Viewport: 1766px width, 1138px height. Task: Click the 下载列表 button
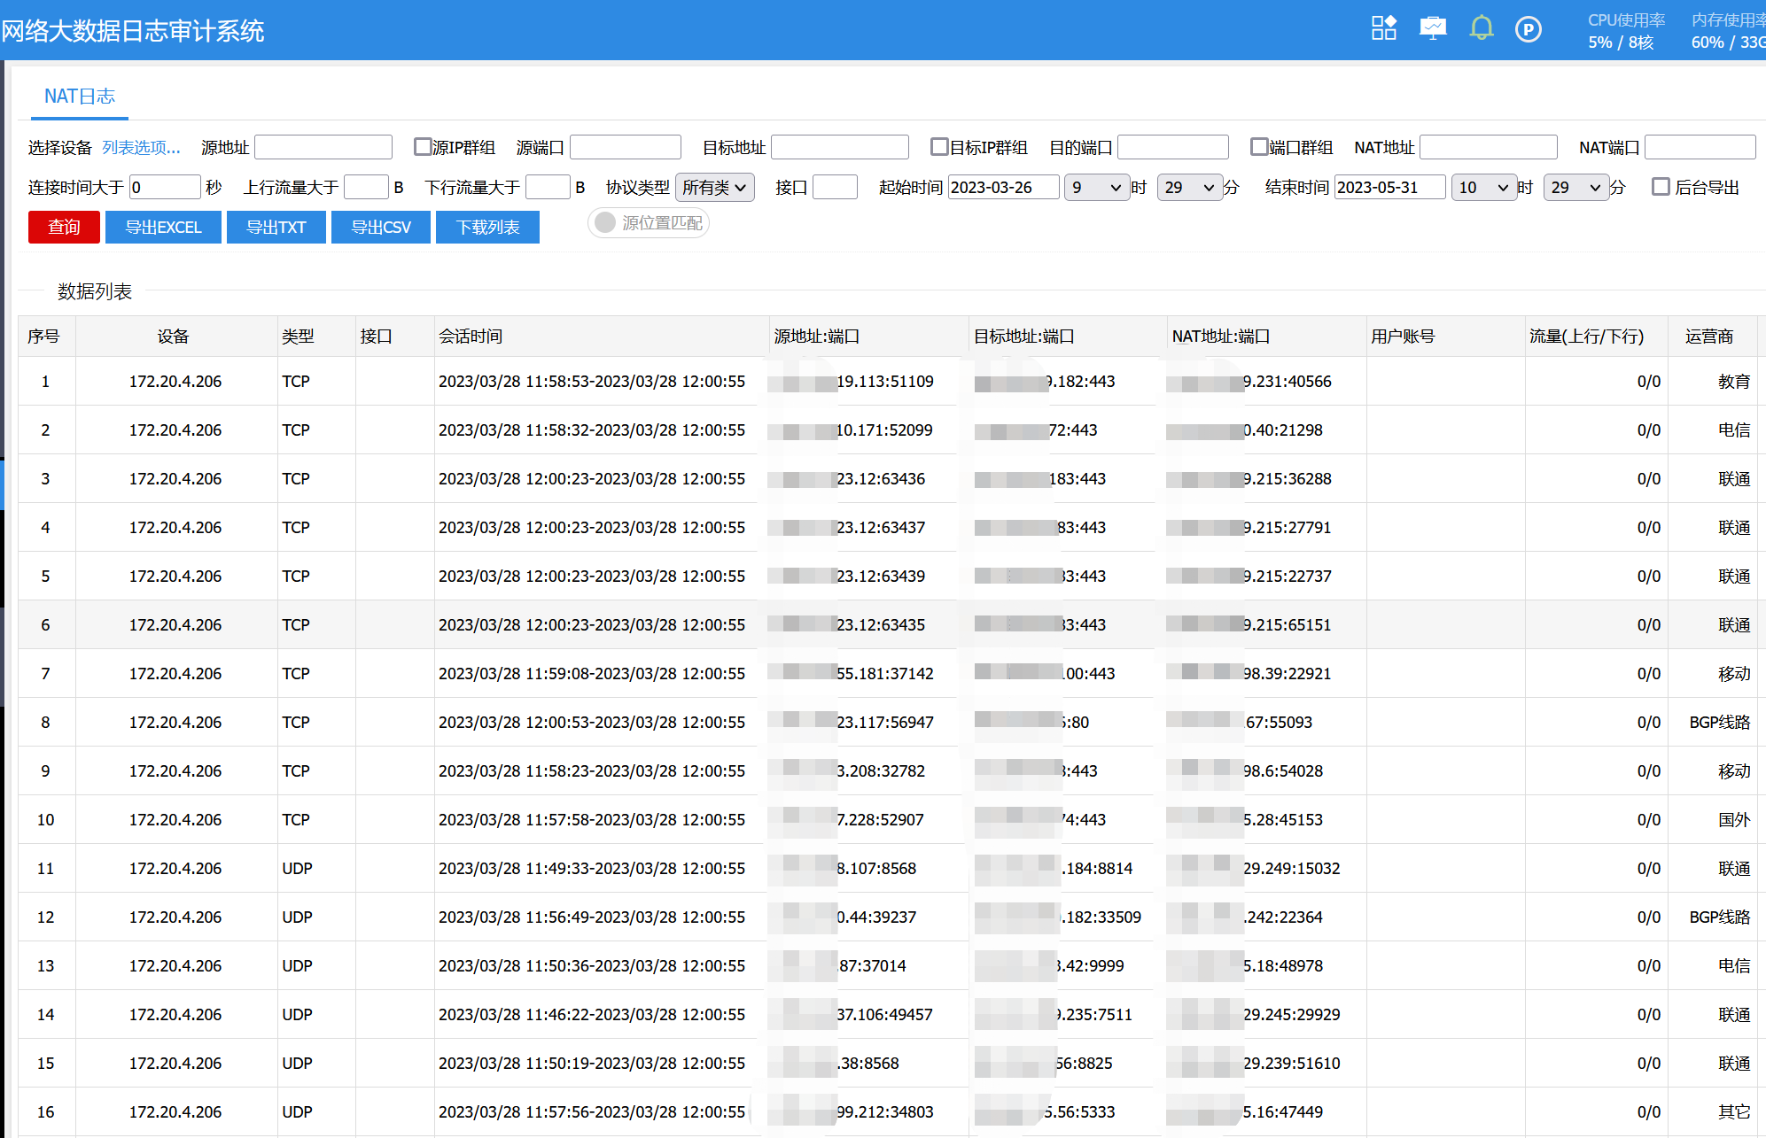coord(487,227)
